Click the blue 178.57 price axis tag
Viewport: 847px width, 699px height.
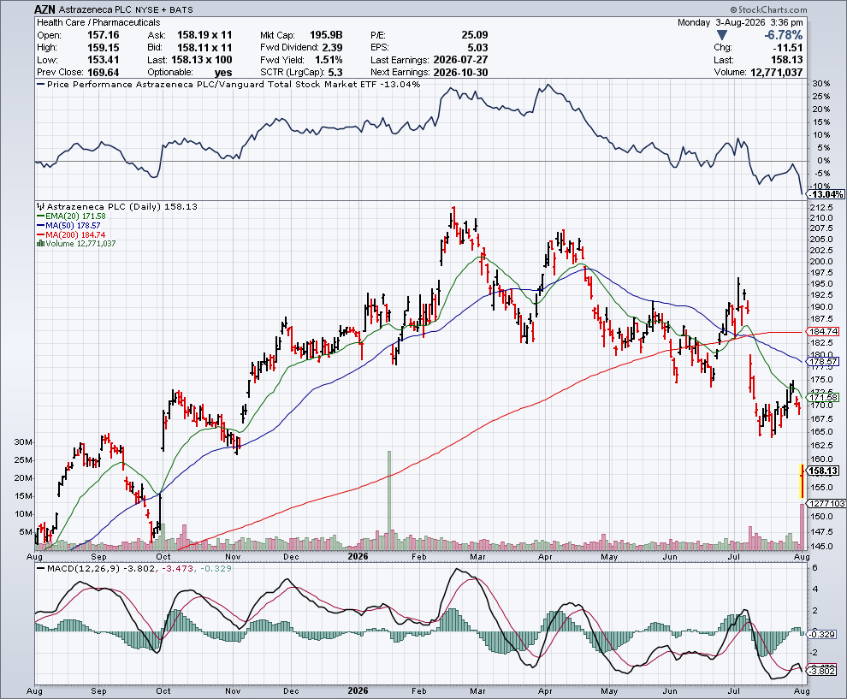(823, 361)
